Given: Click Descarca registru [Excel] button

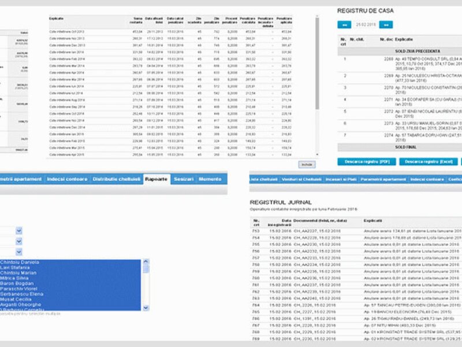Looking at the screenshot, I should 429,162.
